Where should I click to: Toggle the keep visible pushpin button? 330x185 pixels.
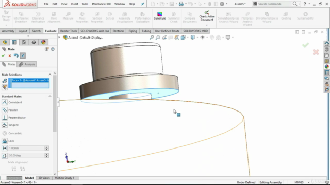click(x=23, y=55)
